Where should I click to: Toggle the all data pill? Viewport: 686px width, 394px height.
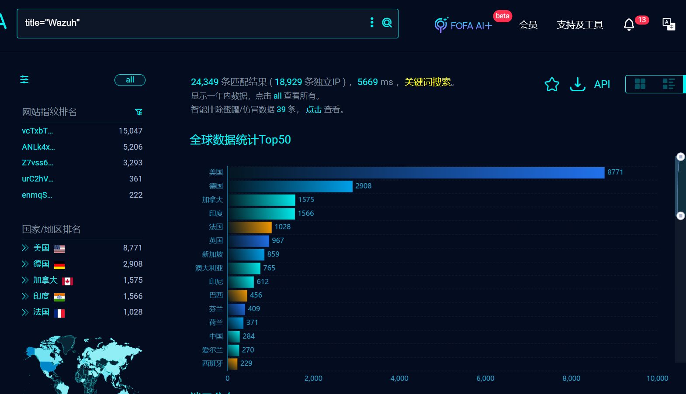[x=130, y=80]
